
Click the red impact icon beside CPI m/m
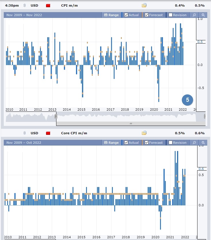tap(48, 5)
